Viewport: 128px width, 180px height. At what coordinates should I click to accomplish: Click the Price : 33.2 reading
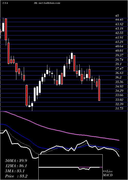tap(16, 176)
